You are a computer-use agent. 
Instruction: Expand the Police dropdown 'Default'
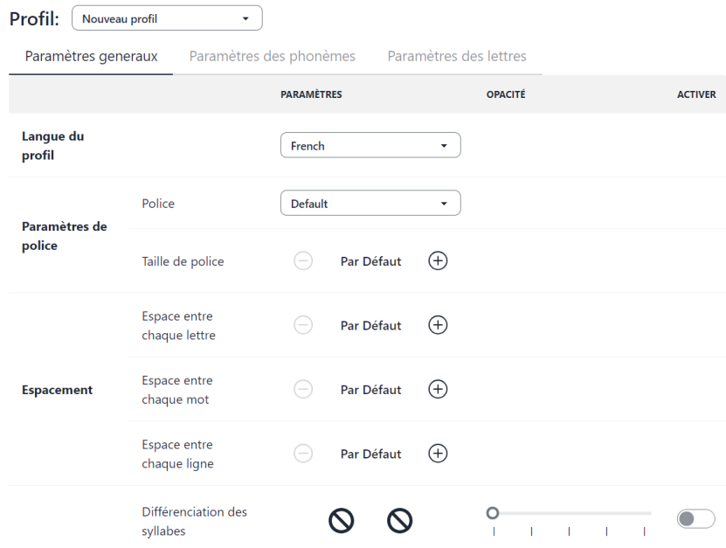(370, 204)
